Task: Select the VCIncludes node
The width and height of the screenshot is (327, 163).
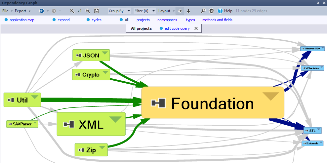Action: pos(312,68)
